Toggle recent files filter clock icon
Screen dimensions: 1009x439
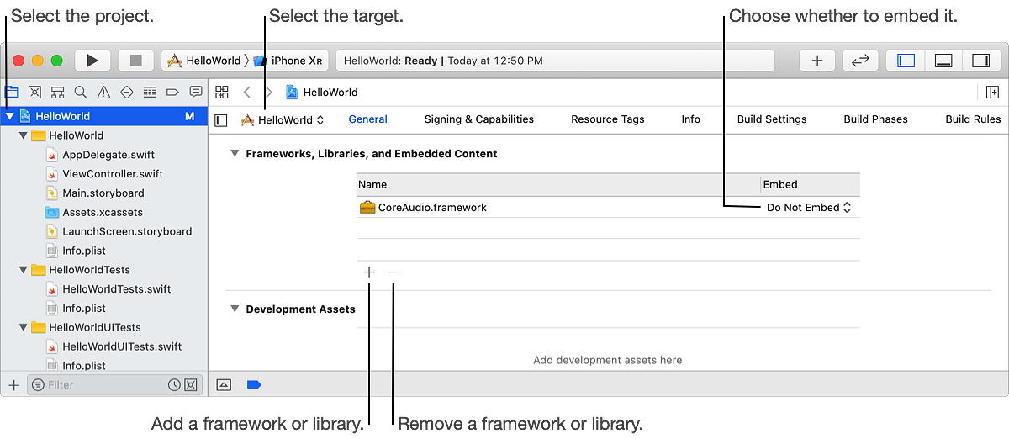point(174,384)
